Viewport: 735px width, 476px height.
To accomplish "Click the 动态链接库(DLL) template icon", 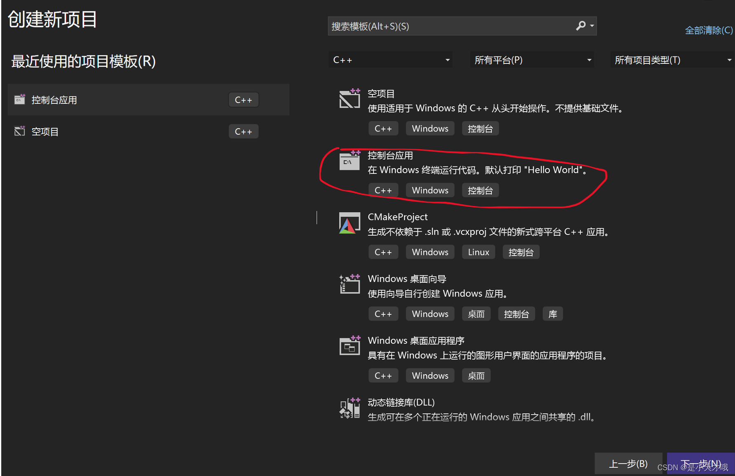I will 349,408.
